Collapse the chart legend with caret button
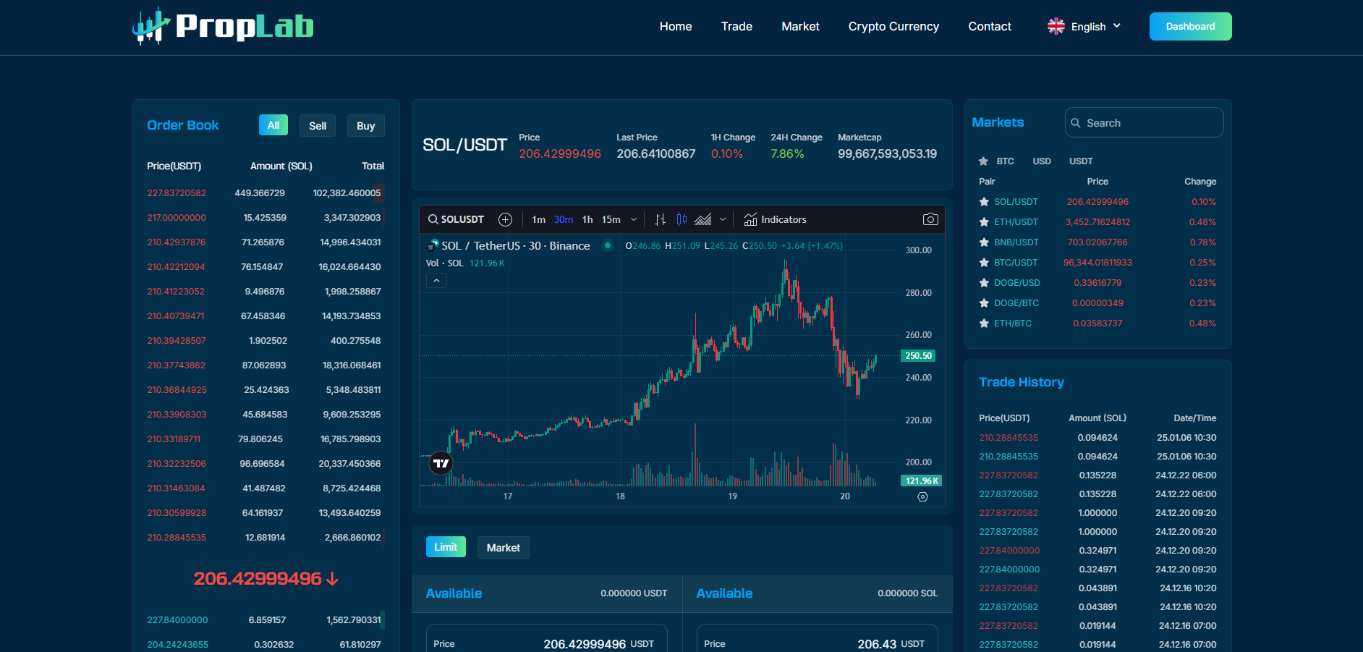 [436, 281]
